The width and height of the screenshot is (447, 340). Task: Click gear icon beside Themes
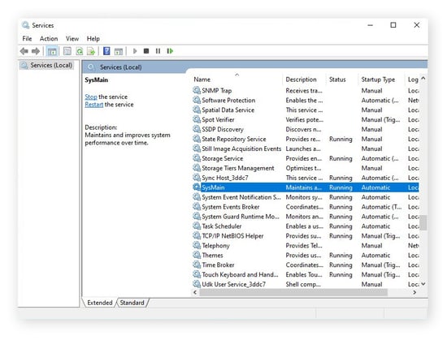click(197, 255)
